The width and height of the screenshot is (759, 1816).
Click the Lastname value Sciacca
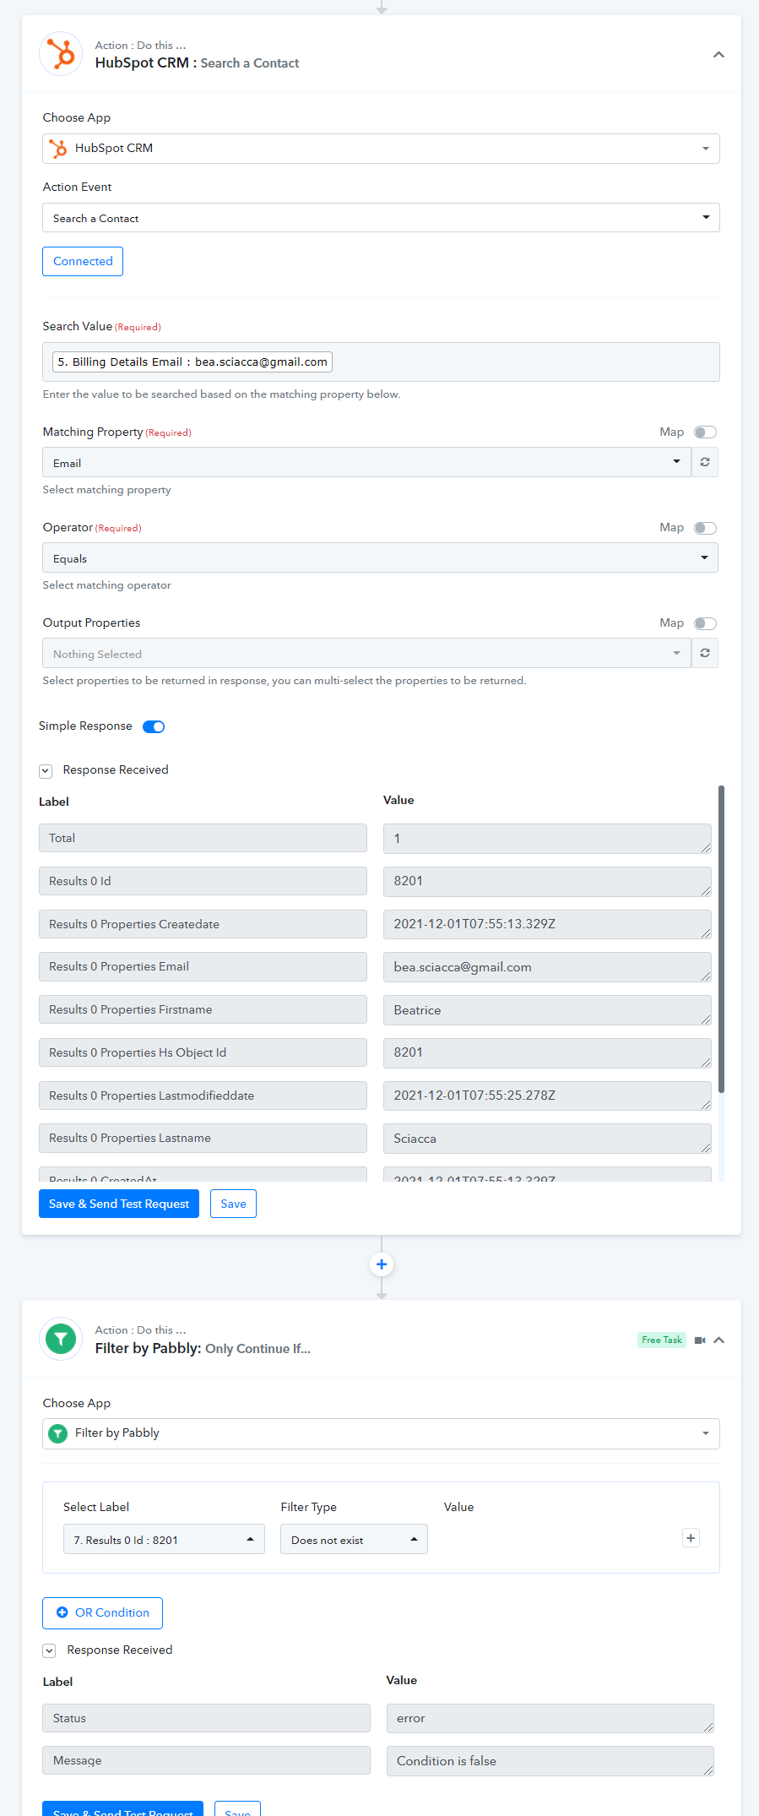(547, 1139)
